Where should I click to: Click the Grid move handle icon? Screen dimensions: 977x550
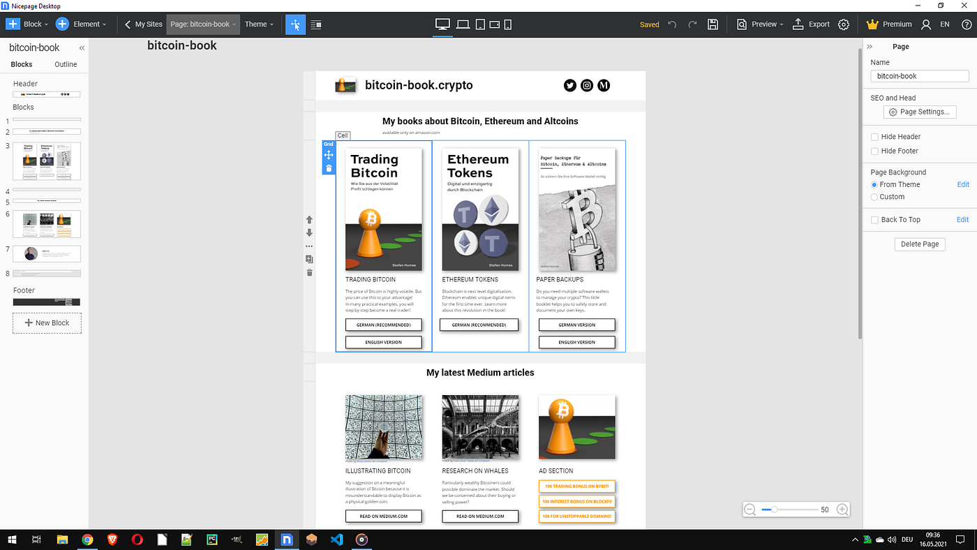329,155
